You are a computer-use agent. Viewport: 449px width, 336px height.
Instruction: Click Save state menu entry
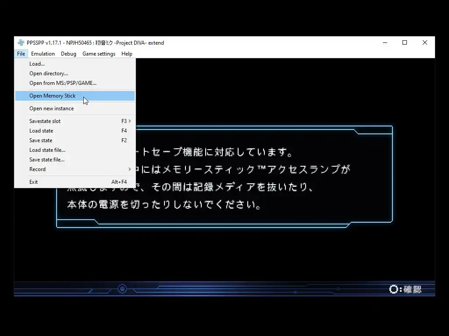(x=75, y=140)
